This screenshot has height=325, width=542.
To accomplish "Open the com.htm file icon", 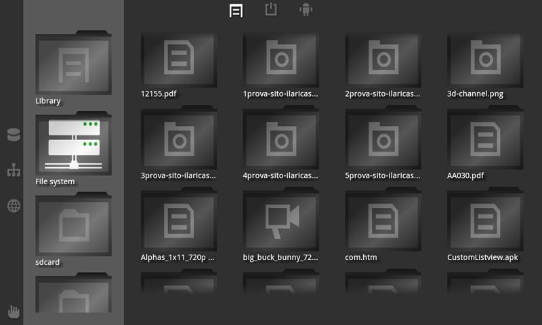I will pos(383,221).
